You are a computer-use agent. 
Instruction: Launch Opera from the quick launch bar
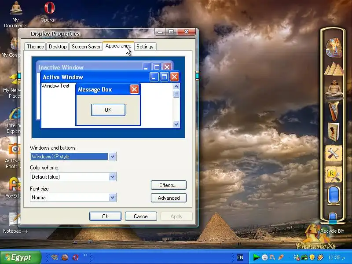point(76,257)
